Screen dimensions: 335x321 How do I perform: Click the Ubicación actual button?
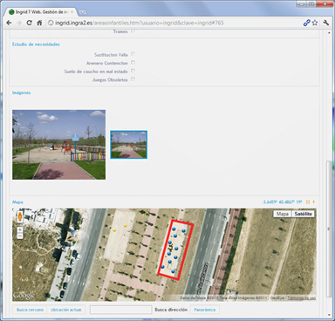click(x=66, y=310)
